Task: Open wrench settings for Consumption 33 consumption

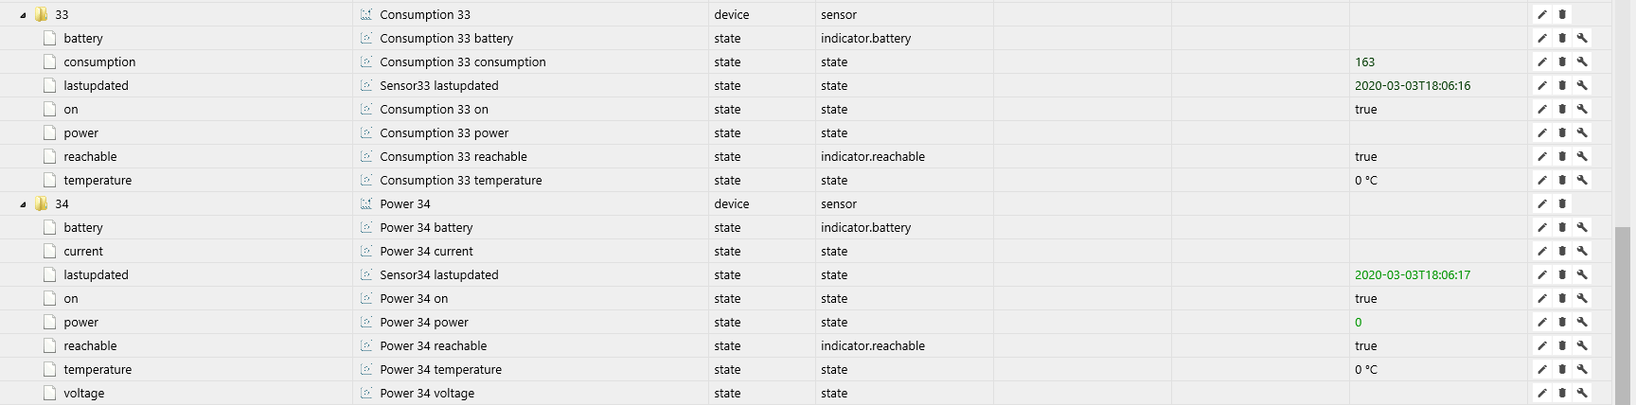Action: [1582, 62]
